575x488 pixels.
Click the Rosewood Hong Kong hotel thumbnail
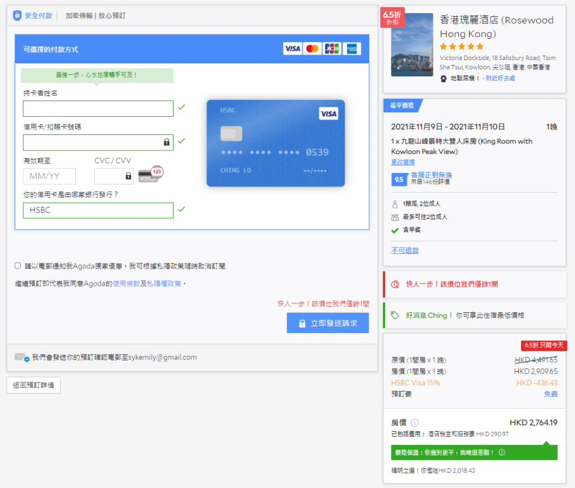click(x=412, y=45)
